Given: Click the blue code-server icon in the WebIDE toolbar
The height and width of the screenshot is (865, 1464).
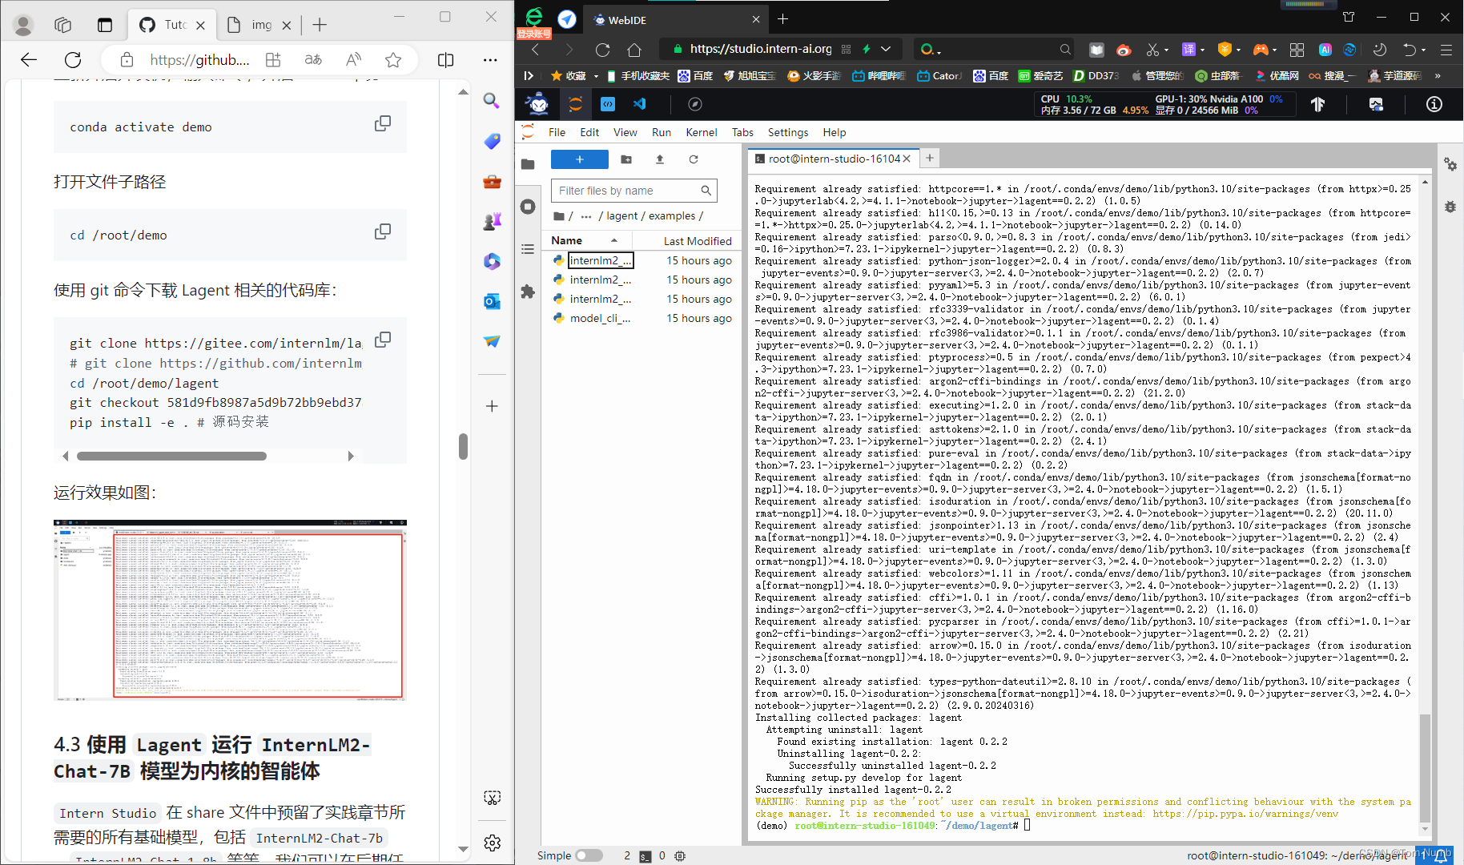Looking at the screenshot, I should pos(608,104).
